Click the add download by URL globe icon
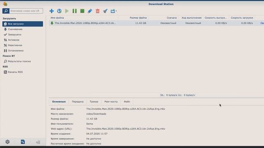Viewport: 264px width, 148px height. (59, 11)
